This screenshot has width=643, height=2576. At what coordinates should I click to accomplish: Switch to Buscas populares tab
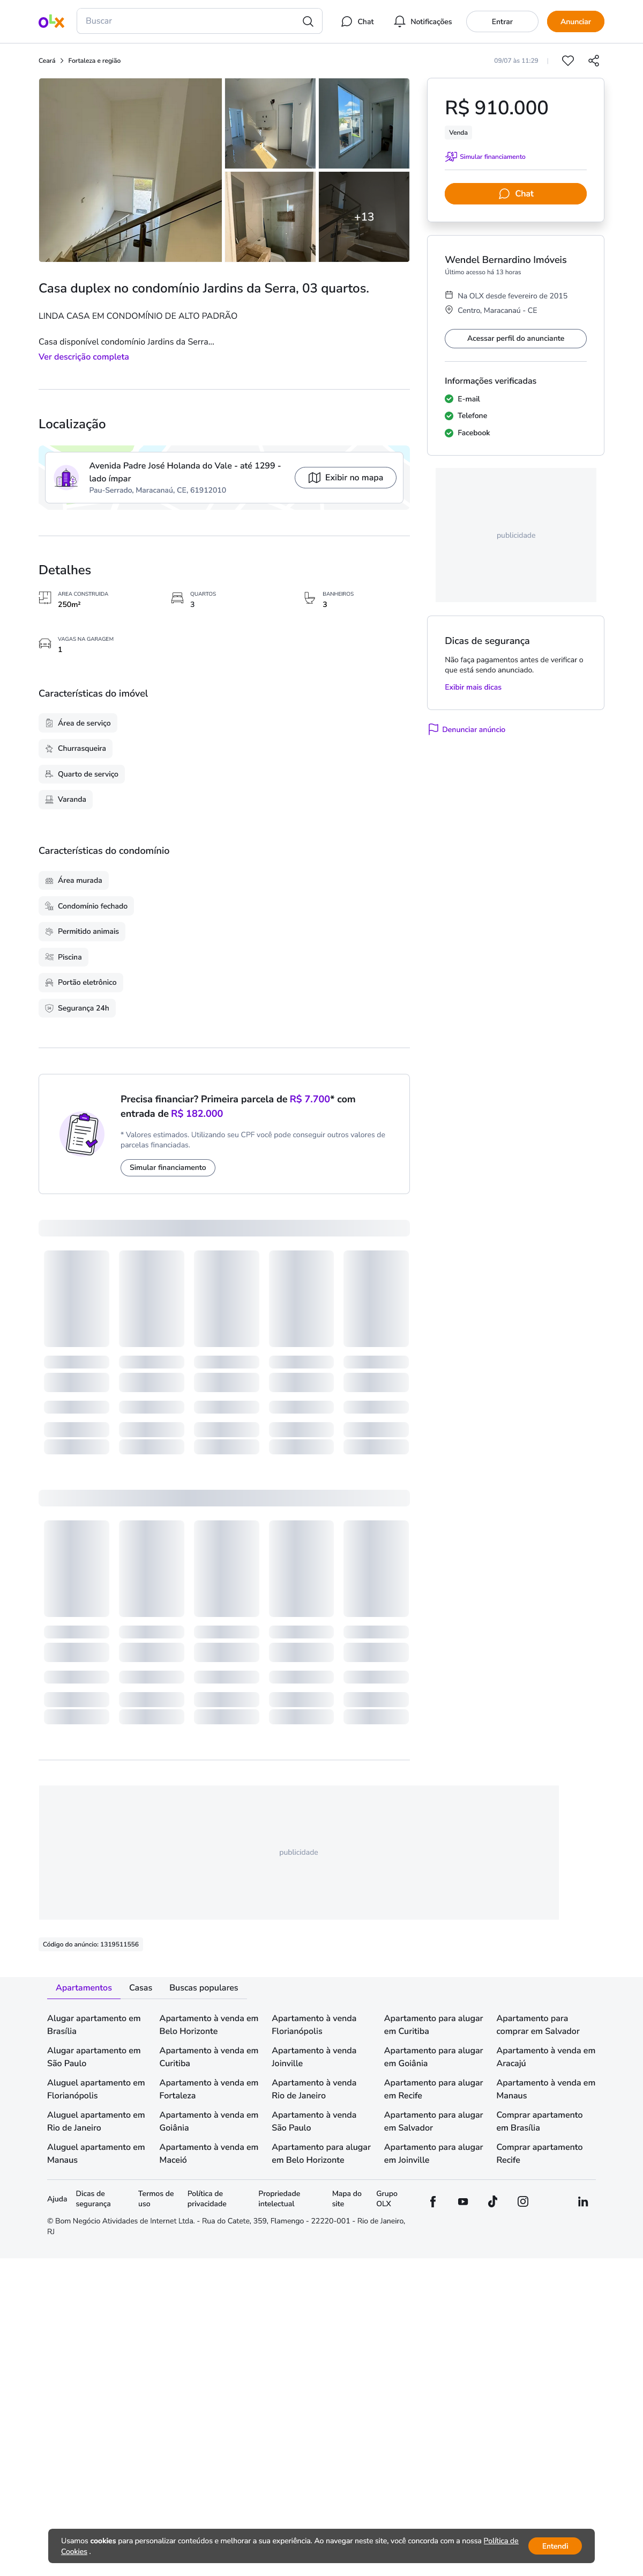204,1987
